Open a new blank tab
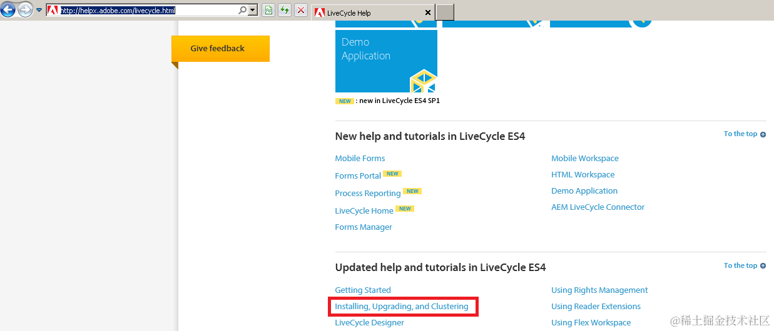774x331 pixels. pos(445,12)
